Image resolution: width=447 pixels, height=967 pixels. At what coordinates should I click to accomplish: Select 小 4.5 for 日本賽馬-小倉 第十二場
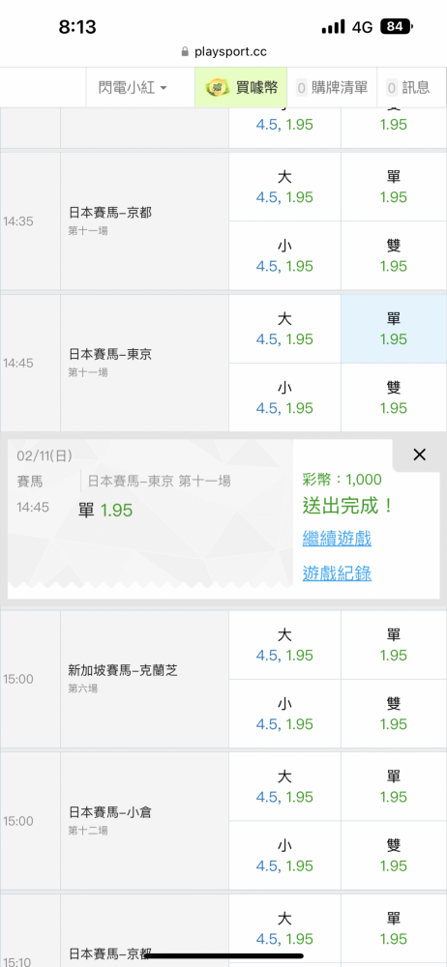point(284,856)
